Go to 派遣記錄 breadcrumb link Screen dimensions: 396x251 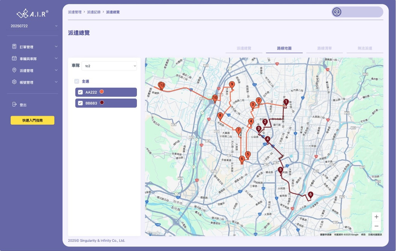click(x=94, y=12)
